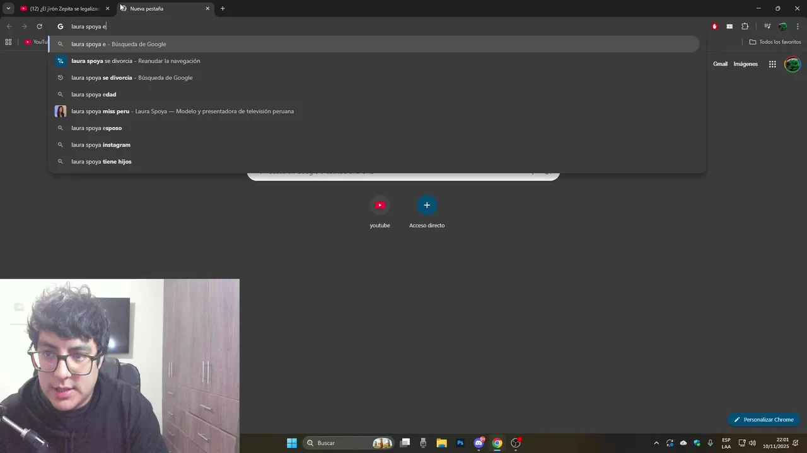Switch to the 'El jirón Zepita' YouTube tab
The image size is (807, 453).
[x=63, y=9]
